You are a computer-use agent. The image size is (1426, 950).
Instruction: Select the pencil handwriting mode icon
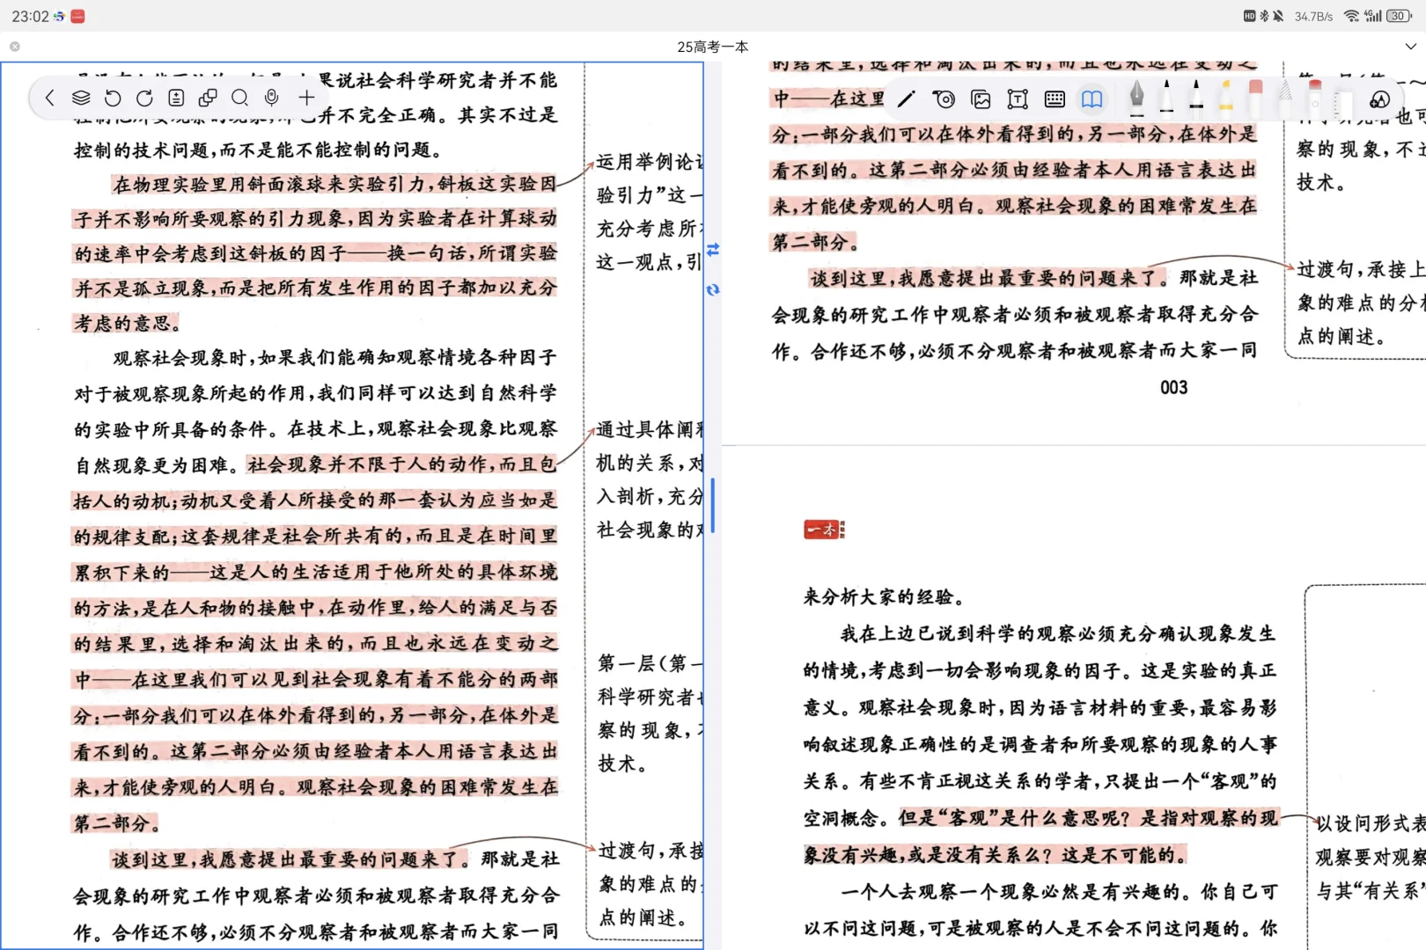pos(907,99)
